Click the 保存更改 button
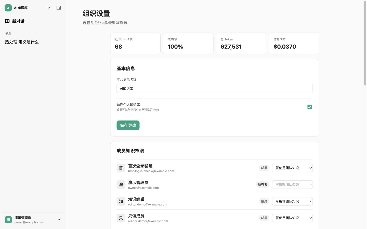The width and height of the screenshot is (367, 229). [x=128, y=125]
